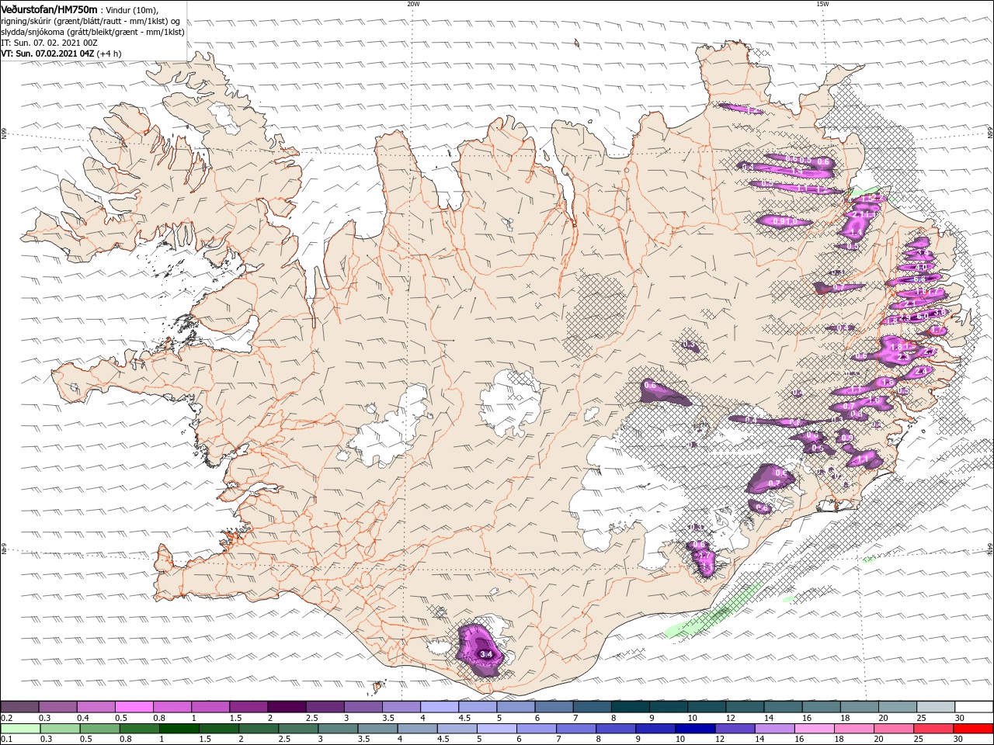
Task: Click the 'slydda/snjókoma' snow legend description line
Action: coord(92,32)
